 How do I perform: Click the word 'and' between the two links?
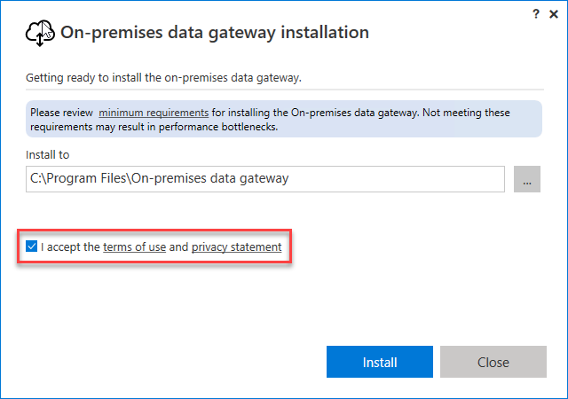pos(178,247)
